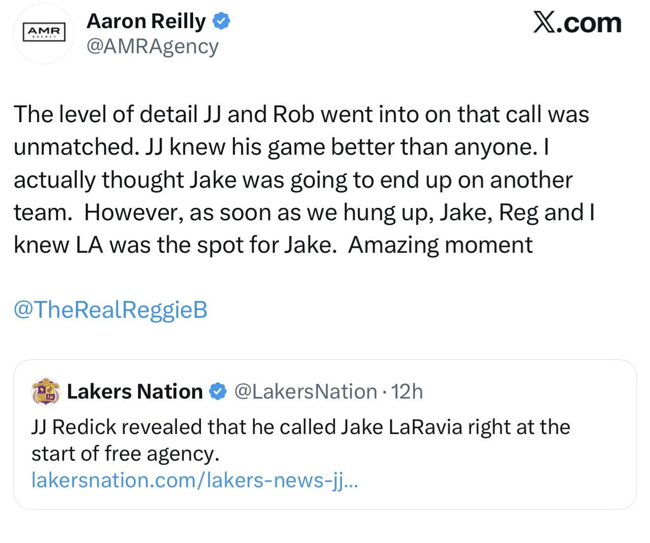Open the @LakersNation handle
Screen dimensions: 650x543
(306, 392)
